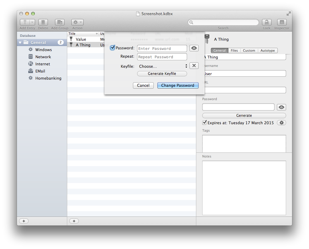
Task: Select the EMail group envelope icon
Action: (x=30, y=71)
